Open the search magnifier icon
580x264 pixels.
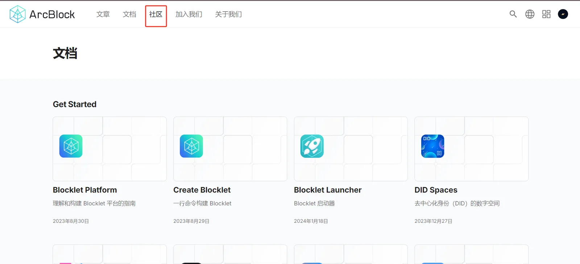[513, 14]
